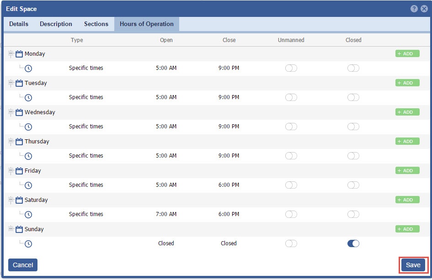This screenshot has height=280, width=432.
Task: Select the Saturday 7:00 AM open time
Action: point(166,214)
